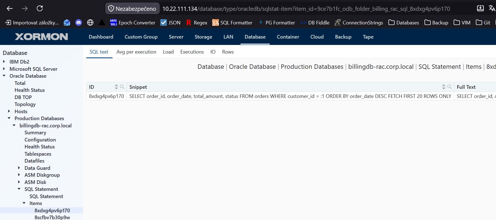
Task: Expand the Data Guard tree node
Action: [x=19, y=168]
